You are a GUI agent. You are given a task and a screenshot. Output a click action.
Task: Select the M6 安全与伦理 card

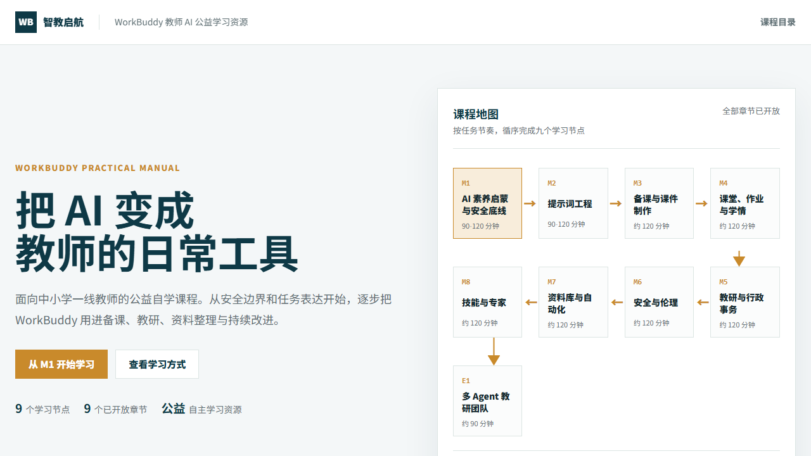click(659, 302)
